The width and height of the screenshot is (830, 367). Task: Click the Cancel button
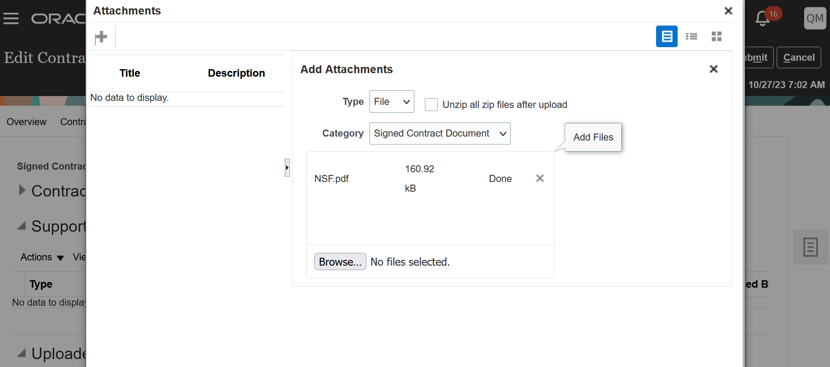(798, 58)
